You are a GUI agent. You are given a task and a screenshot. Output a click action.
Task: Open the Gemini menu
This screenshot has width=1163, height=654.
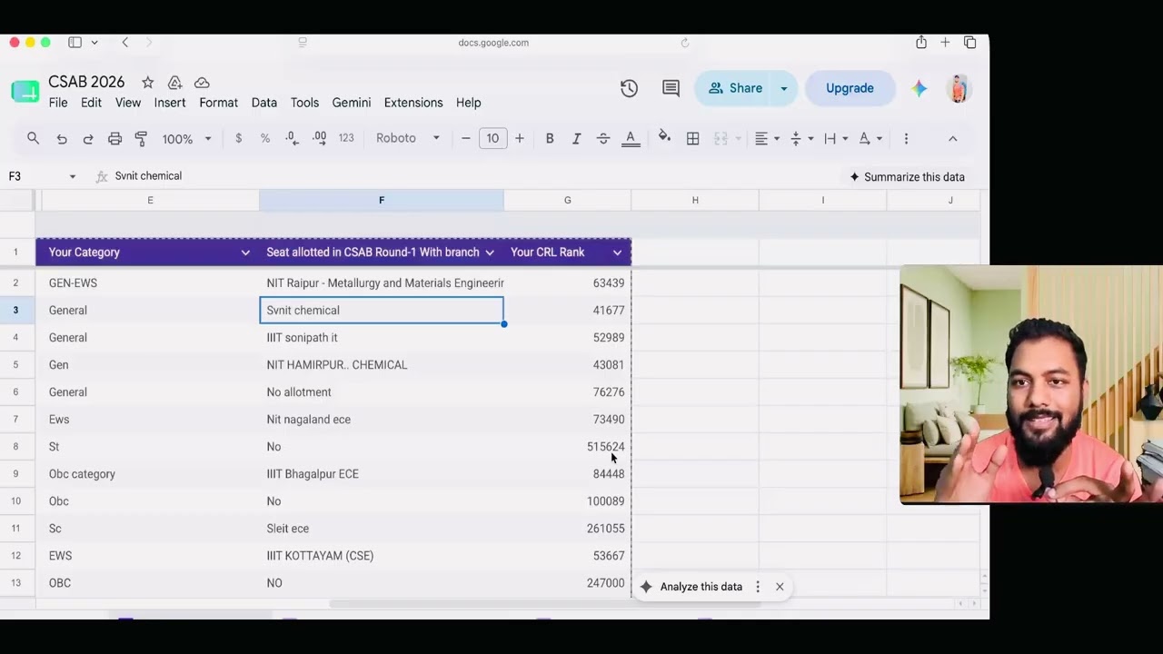pos(352,103)
